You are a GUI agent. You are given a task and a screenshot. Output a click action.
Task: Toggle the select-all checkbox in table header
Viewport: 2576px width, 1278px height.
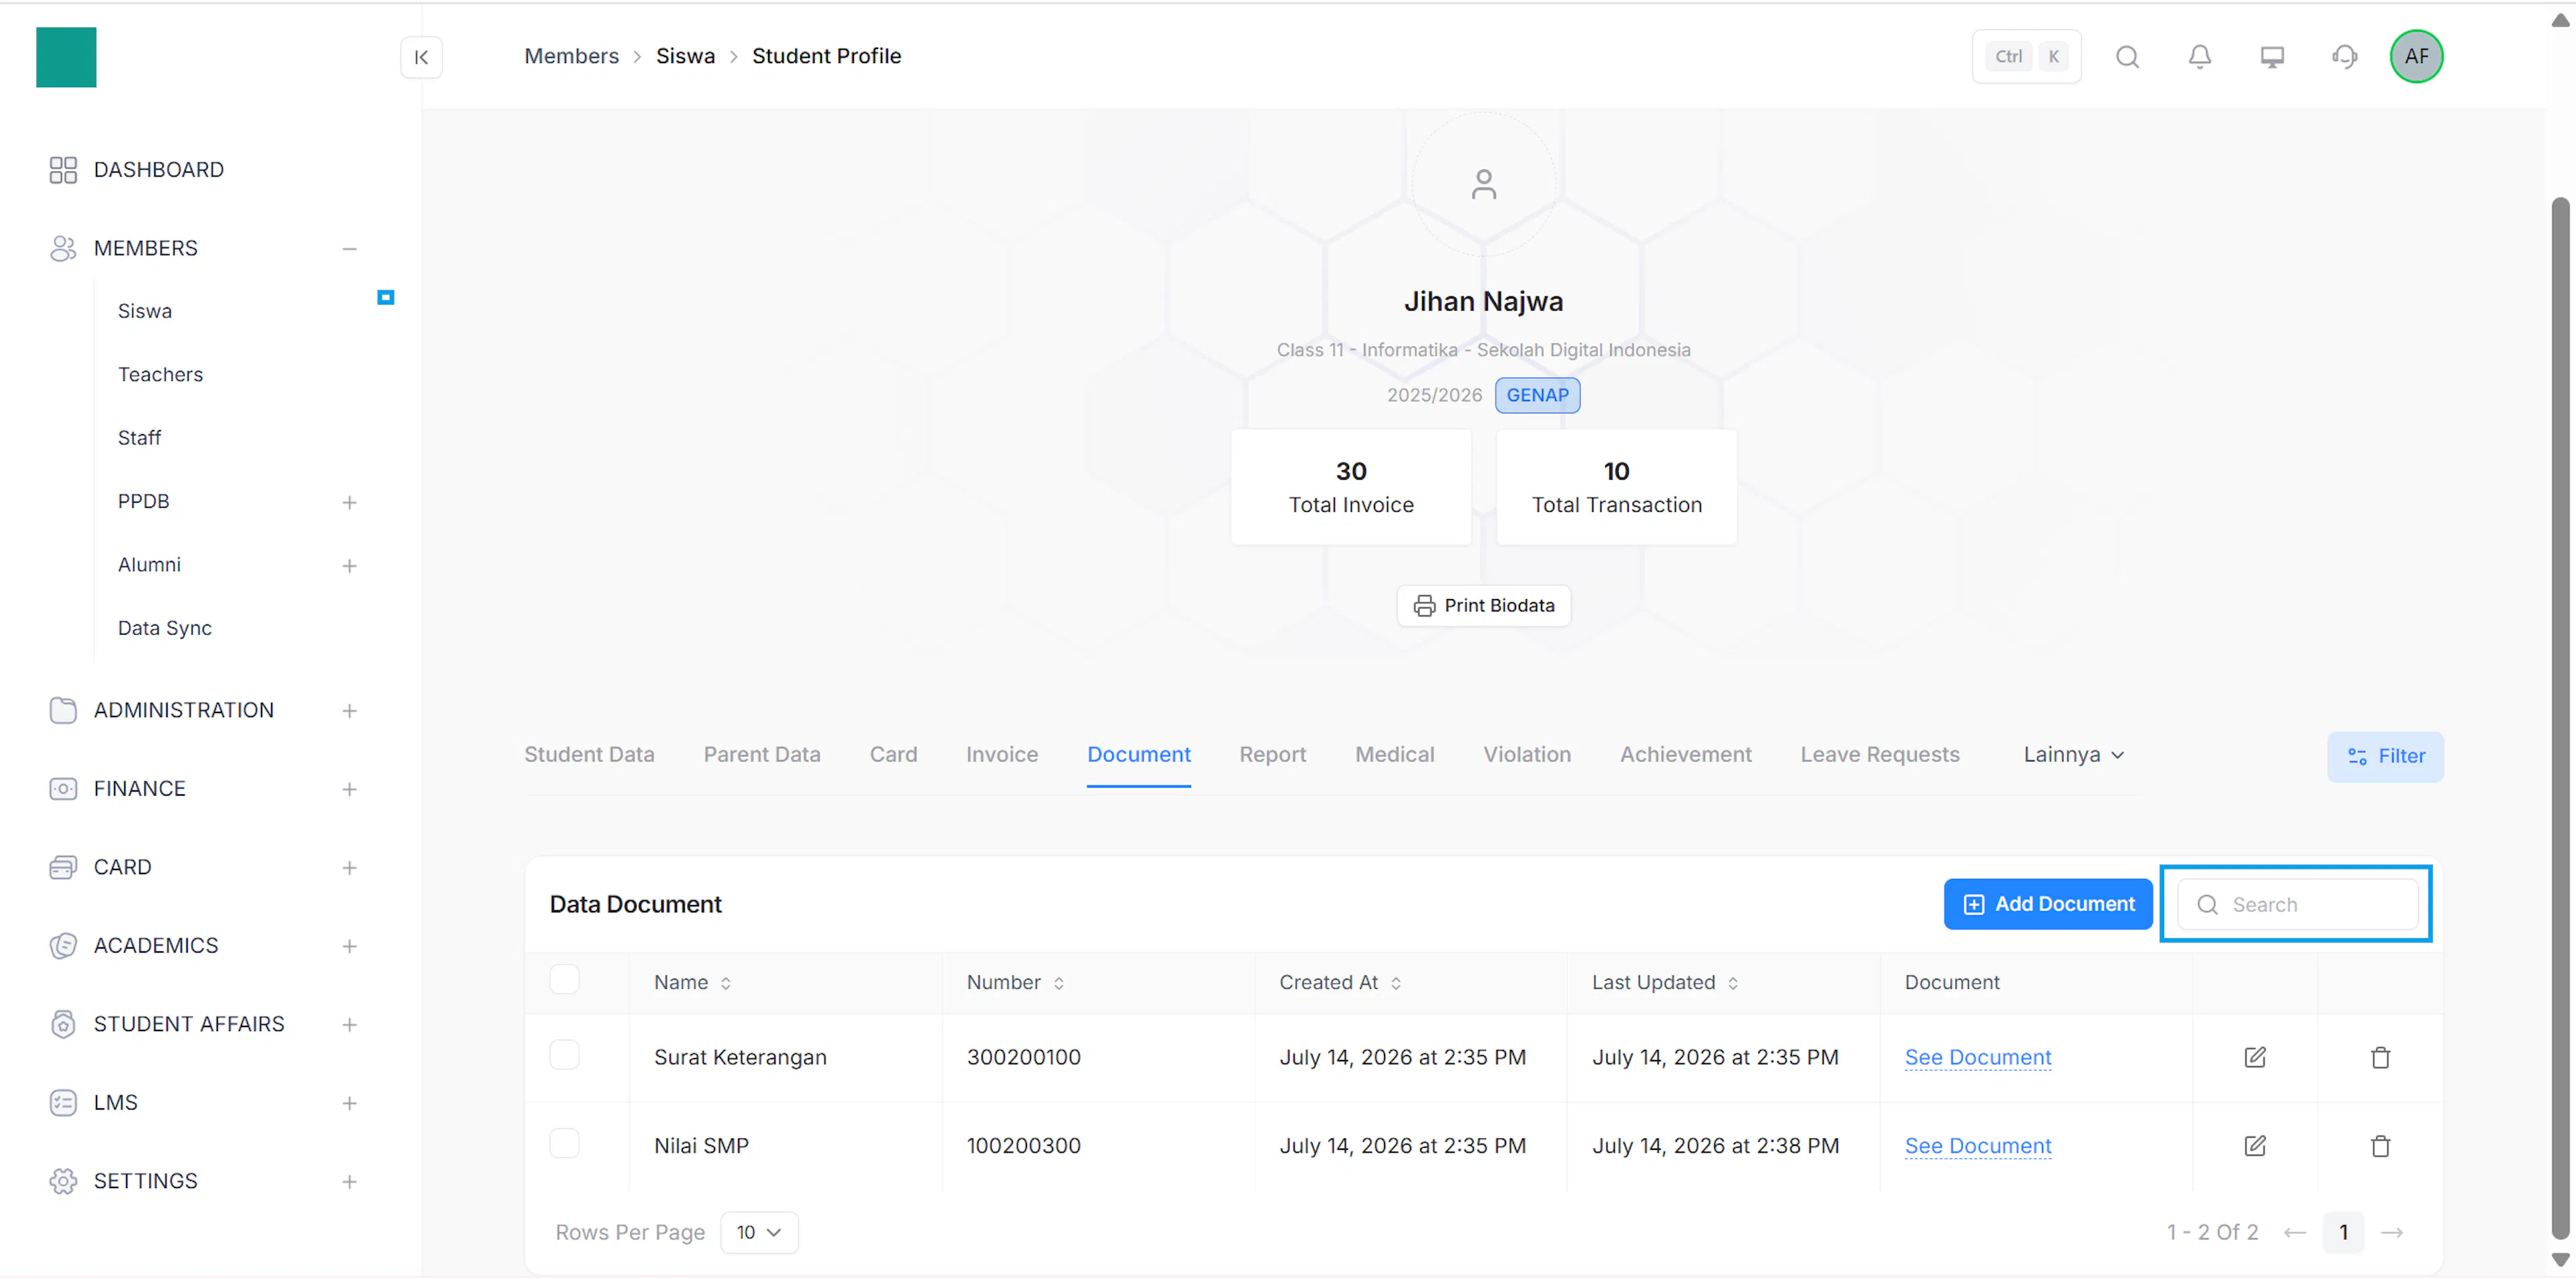[564, 979]
